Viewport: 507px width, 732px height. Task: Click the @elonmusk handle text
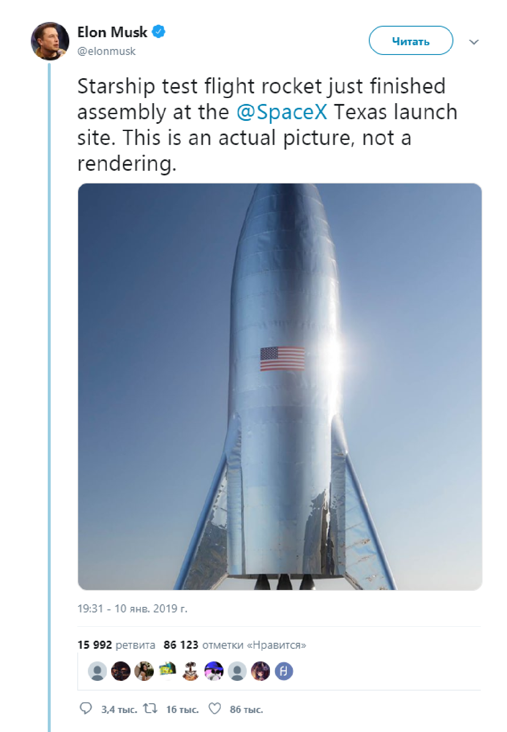(x=106, y=52)
